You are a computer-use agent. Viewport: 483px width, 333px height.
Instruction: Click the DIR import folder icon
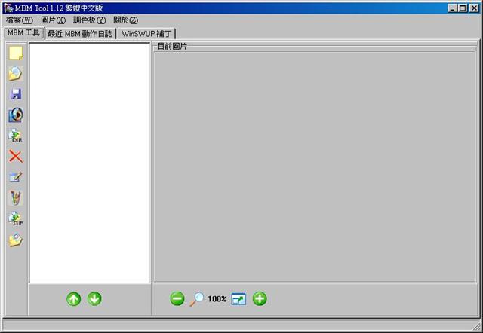pos(15,136)
